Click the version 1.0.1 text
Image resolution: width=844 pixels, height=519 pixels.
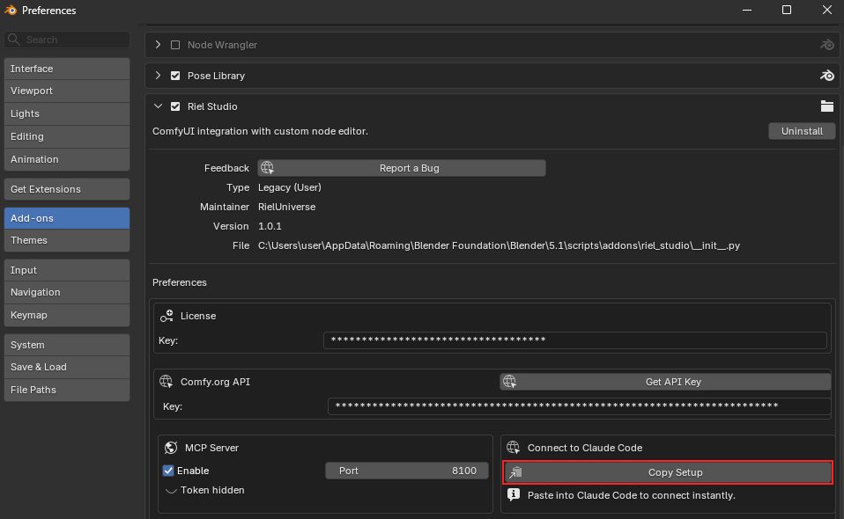[x=270, y=226]
